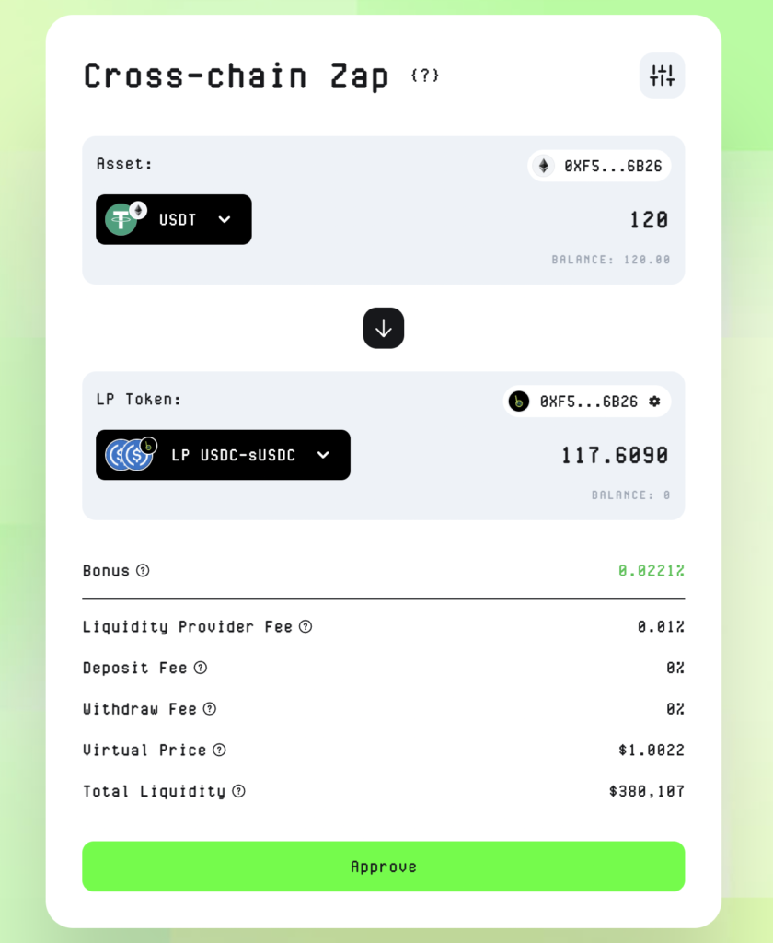Click the Deposit Fee info icon
773x943 pixels.
tap(200, 668)
